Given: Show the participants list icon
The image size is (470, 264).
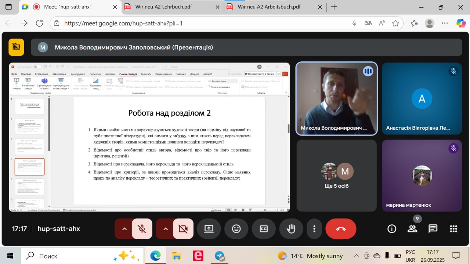Looking at the screenshot, I should click(x=412, y=229).
